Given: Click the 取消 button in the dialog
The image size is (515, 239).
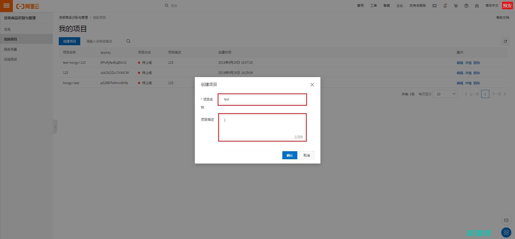Looking at the screenshot, I should [306, 155].
